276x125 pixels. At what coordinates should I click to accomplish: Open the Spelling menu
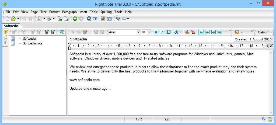pos(106,12)
